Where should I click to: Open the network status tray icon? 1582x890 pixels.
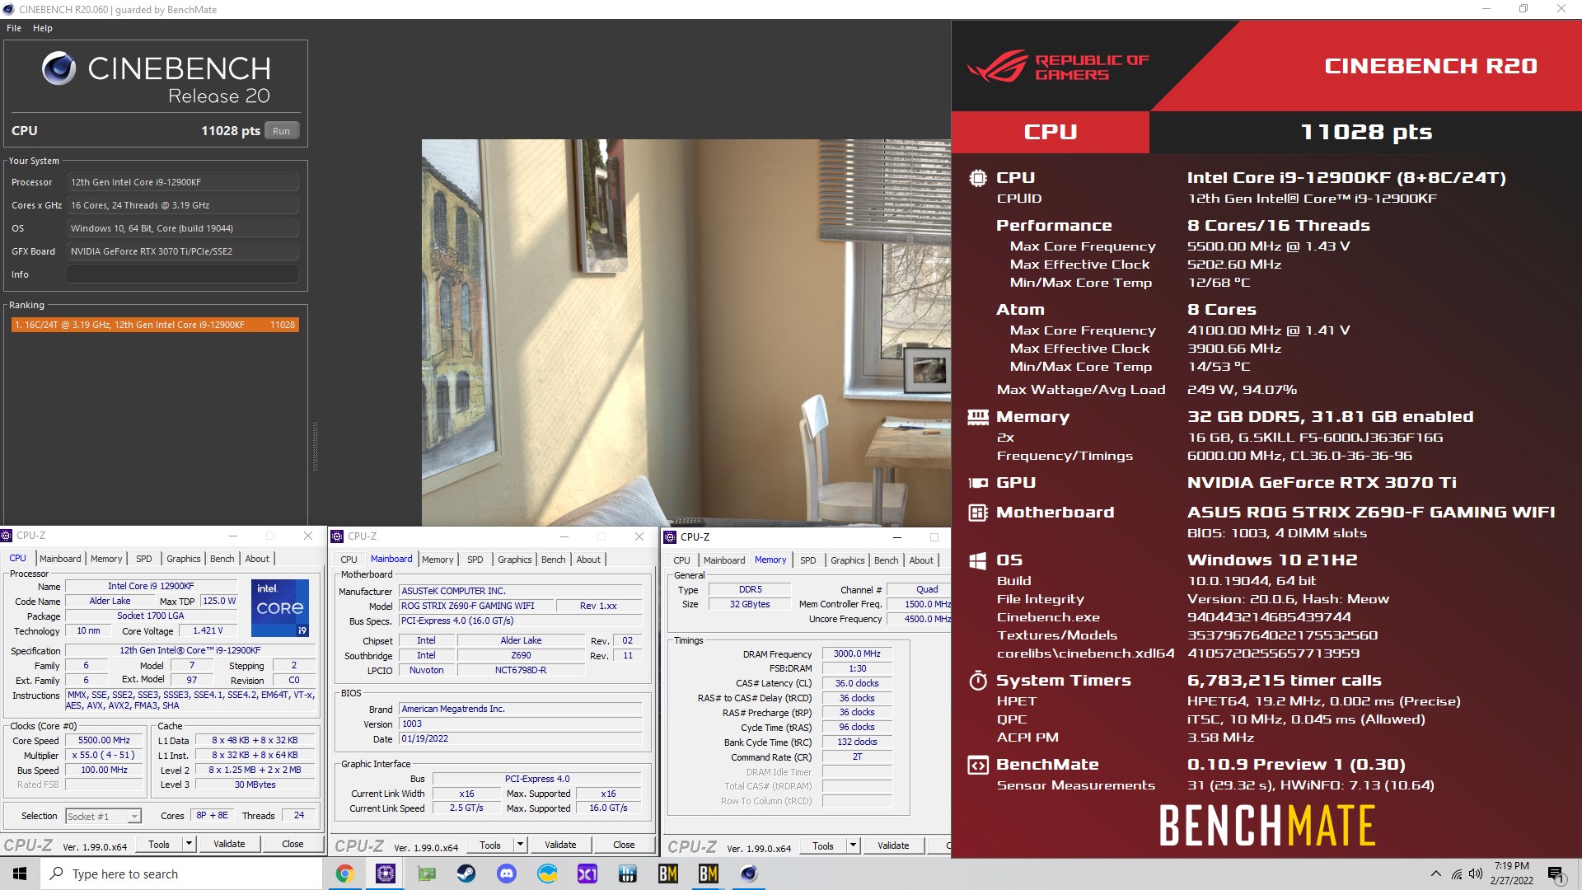(1456, 874)
